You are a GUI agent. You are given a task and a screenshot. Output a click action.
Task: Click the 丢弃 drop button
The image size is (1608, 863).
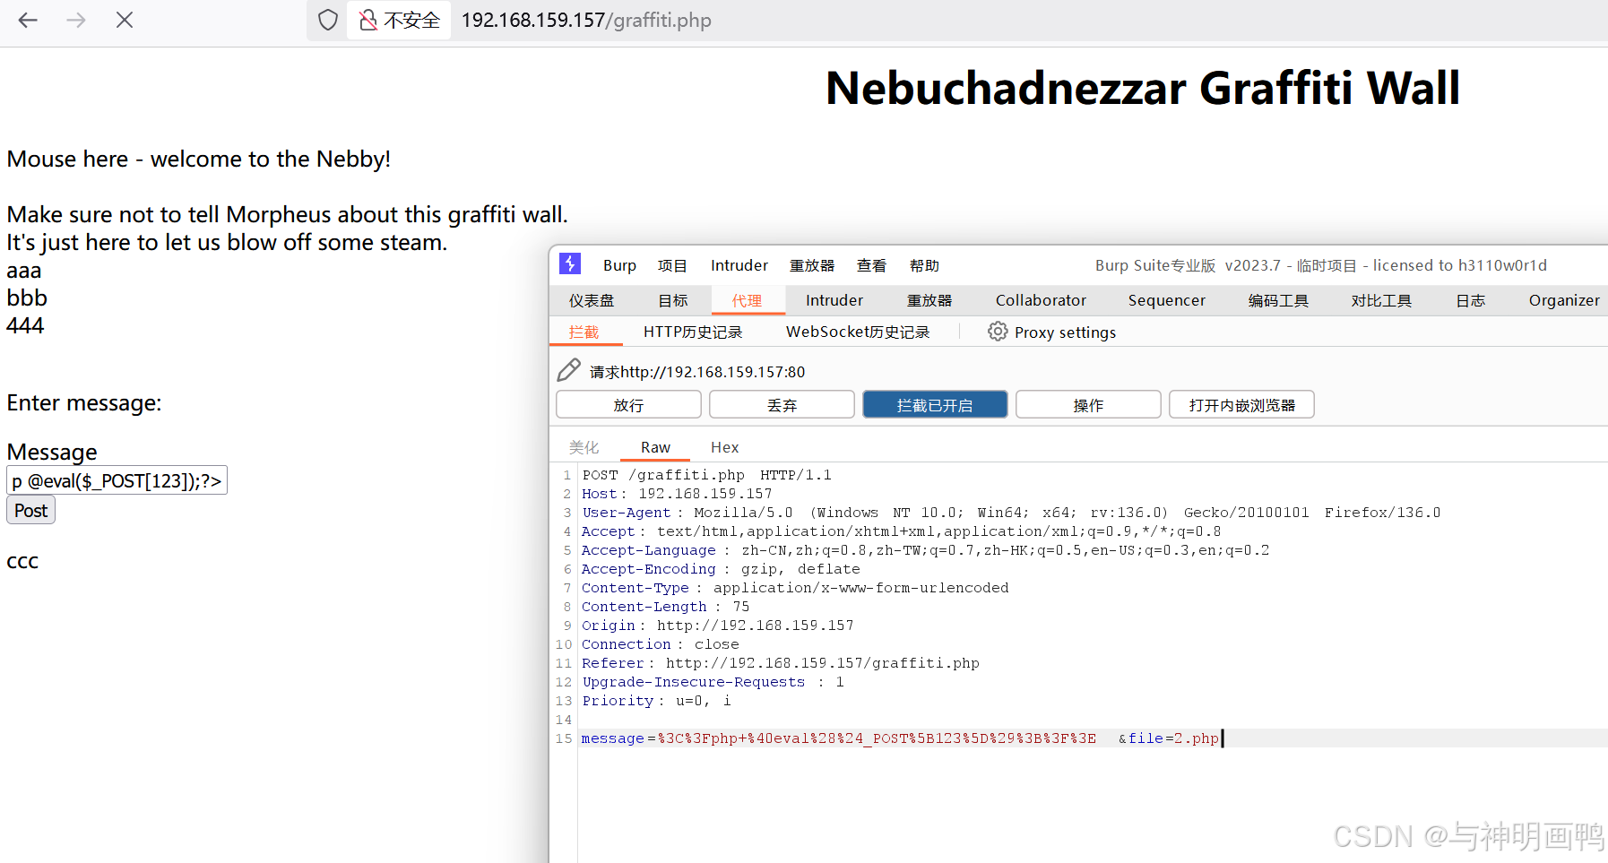pos(782,405)
